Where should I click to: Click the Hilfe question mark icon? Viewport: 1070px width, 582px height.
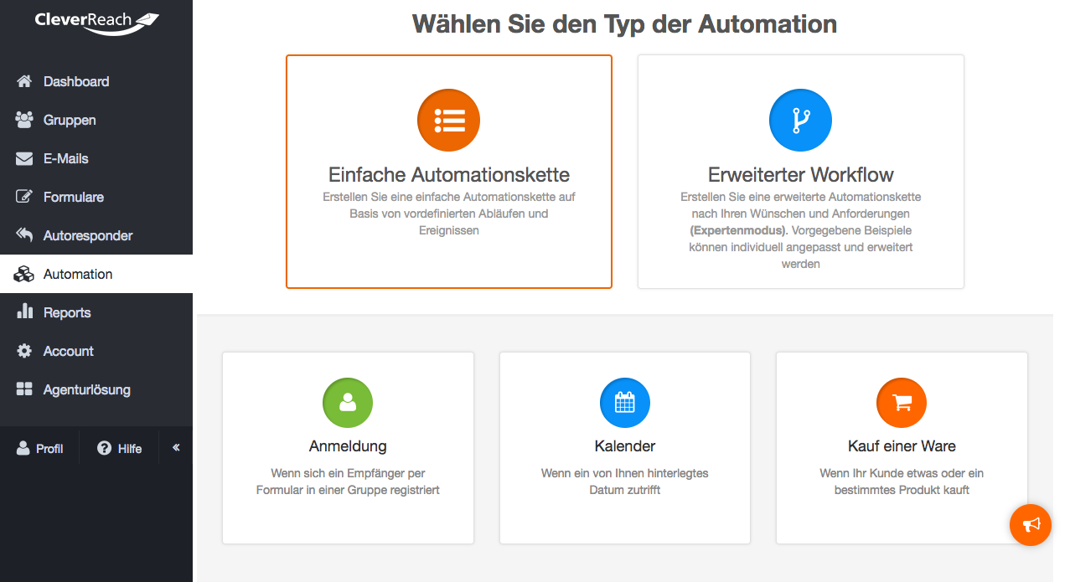pos(105,448)
